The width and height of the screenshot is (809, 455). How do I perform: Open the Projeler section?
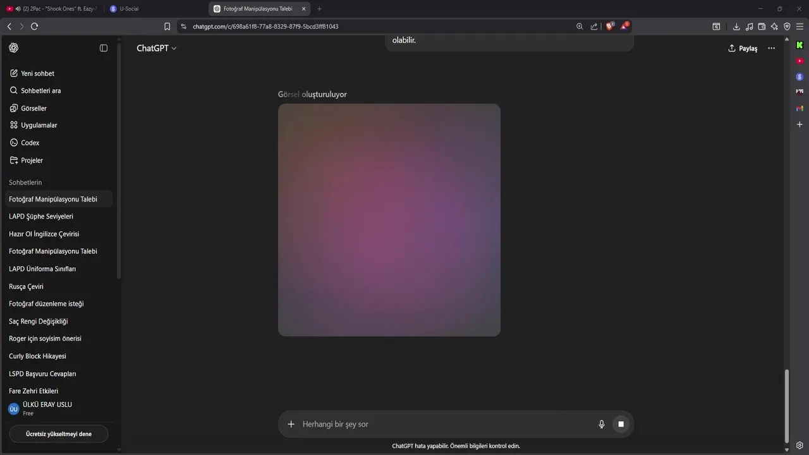coord(59,161)
